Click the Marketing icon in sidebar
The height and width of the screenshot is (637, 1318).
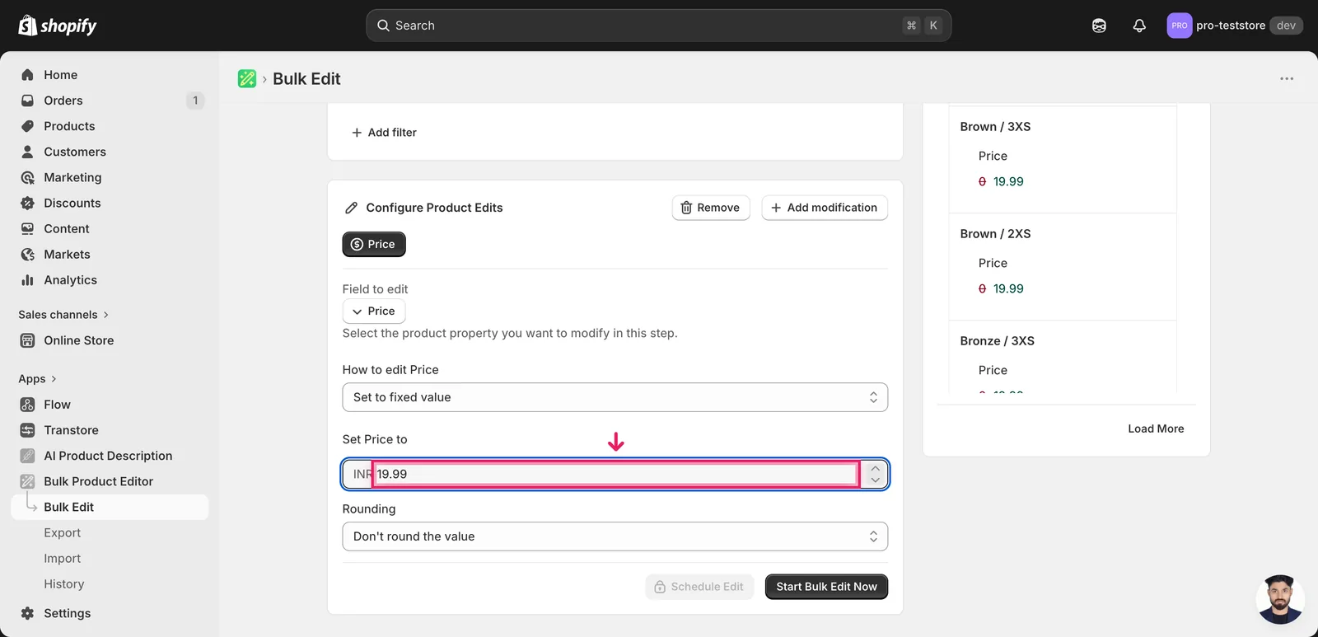click(27, 177)
